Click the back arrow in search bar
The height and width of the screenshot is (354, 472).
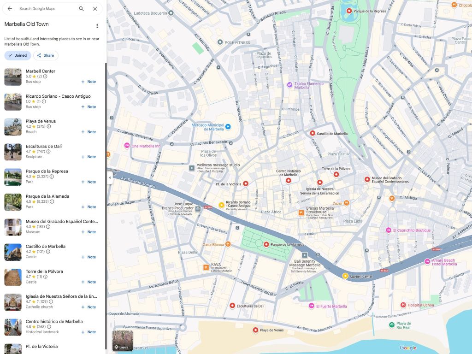[10, 9]
